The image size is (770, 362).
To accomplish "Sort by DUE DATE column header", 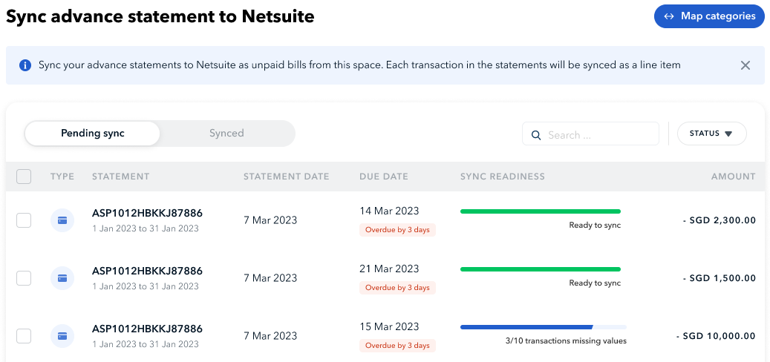I will coord(384,177).
